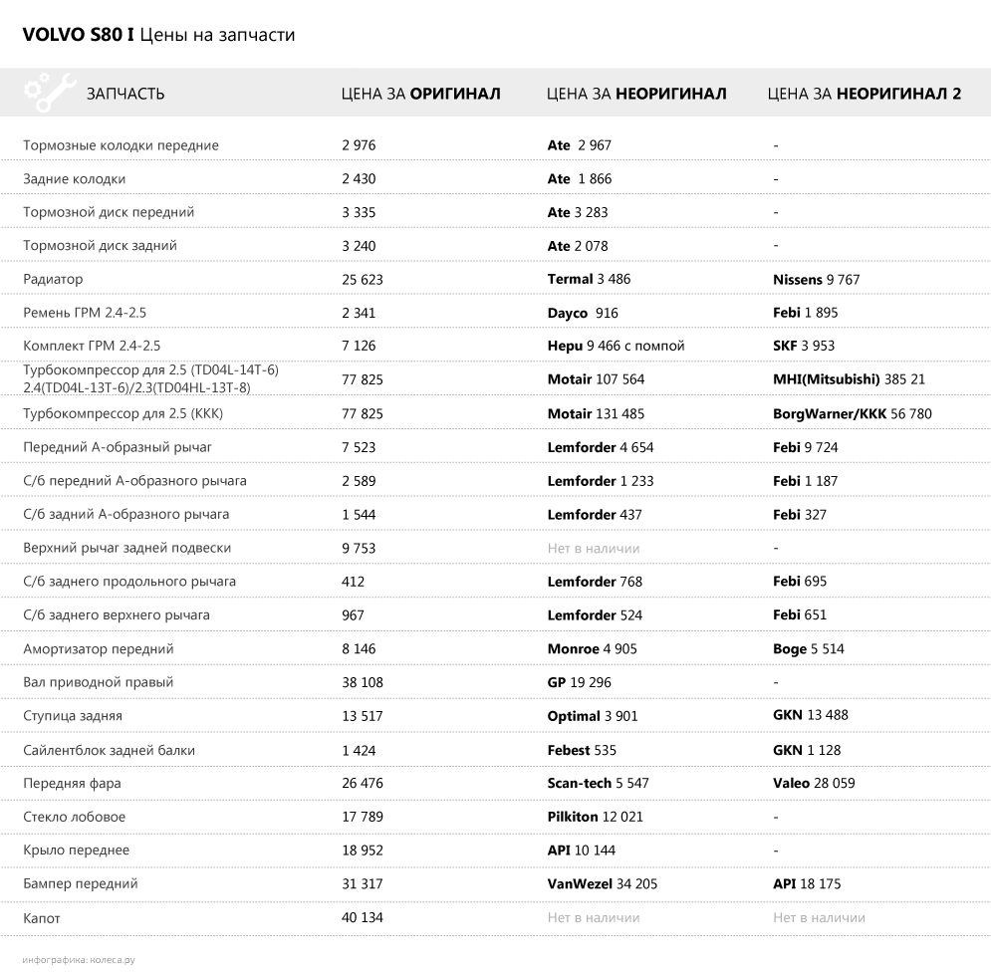
Task: Select the Pilkiton 12 021 price
Action: (x=596, y=817)
